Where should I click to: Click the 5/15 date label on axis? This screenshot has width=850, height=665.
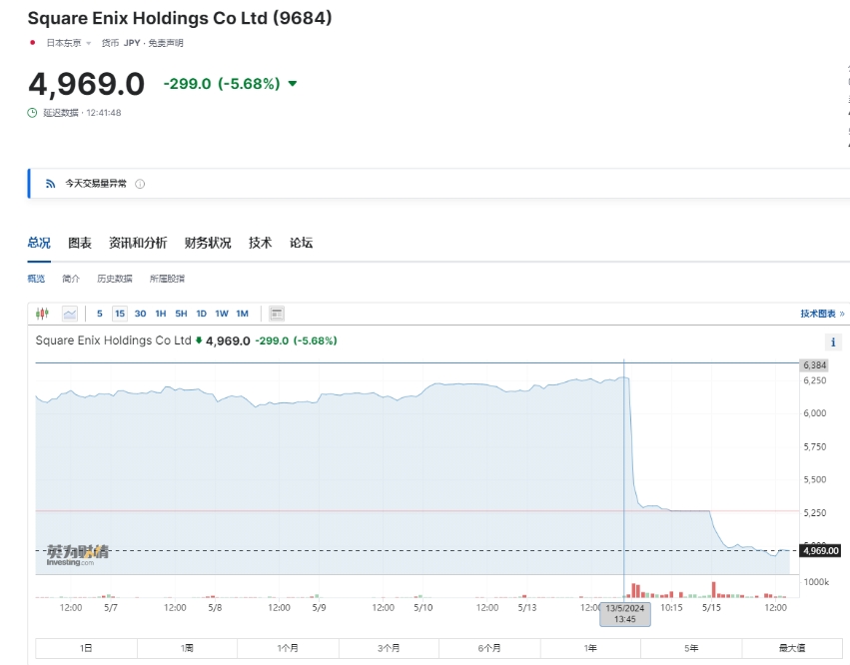[711, 608]
